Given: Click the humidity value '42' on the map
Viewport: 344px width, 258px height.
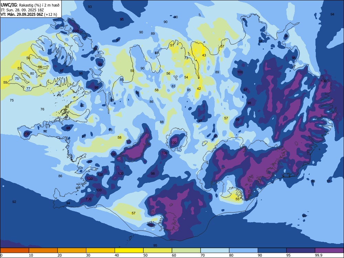Looking at the screenshot, I should [x=199, y=89].
